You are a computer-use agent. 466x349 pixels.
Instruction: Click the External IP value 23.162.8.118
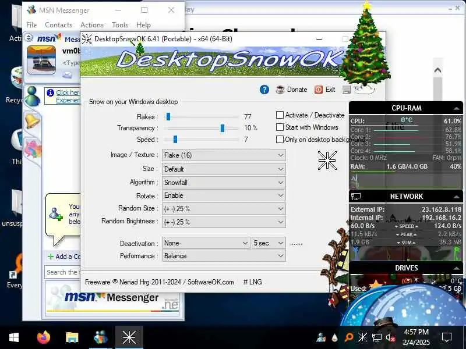[x=442, y=209]
